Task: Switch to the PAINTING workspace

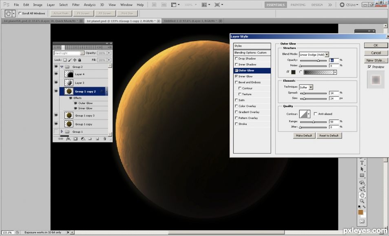Action: tap(298, 5)
